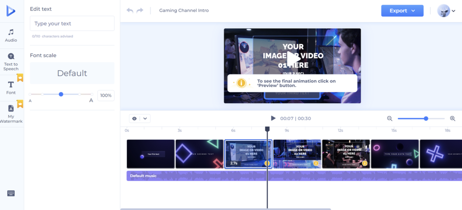The height and width of the screenshot is (210, 462).
Task: Type in the Edit text field
Action: coord(72,23)
